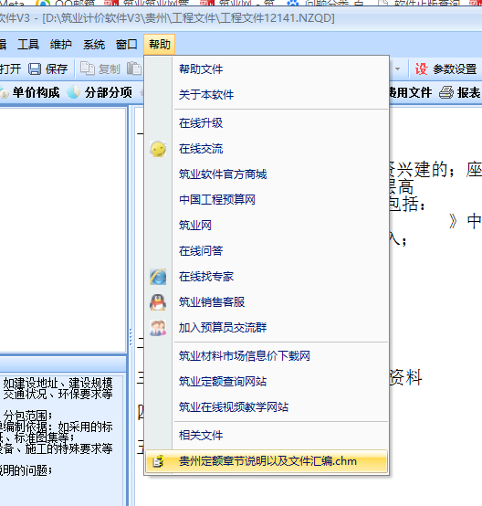This screenshot has height=506, width=482.
Task: Click the red 设 参数设置 icon
Action: click(x=422, y=69)
